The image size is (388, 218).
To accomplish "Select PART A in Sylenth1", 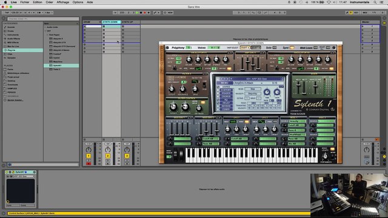I will click(x=245, y=48).
